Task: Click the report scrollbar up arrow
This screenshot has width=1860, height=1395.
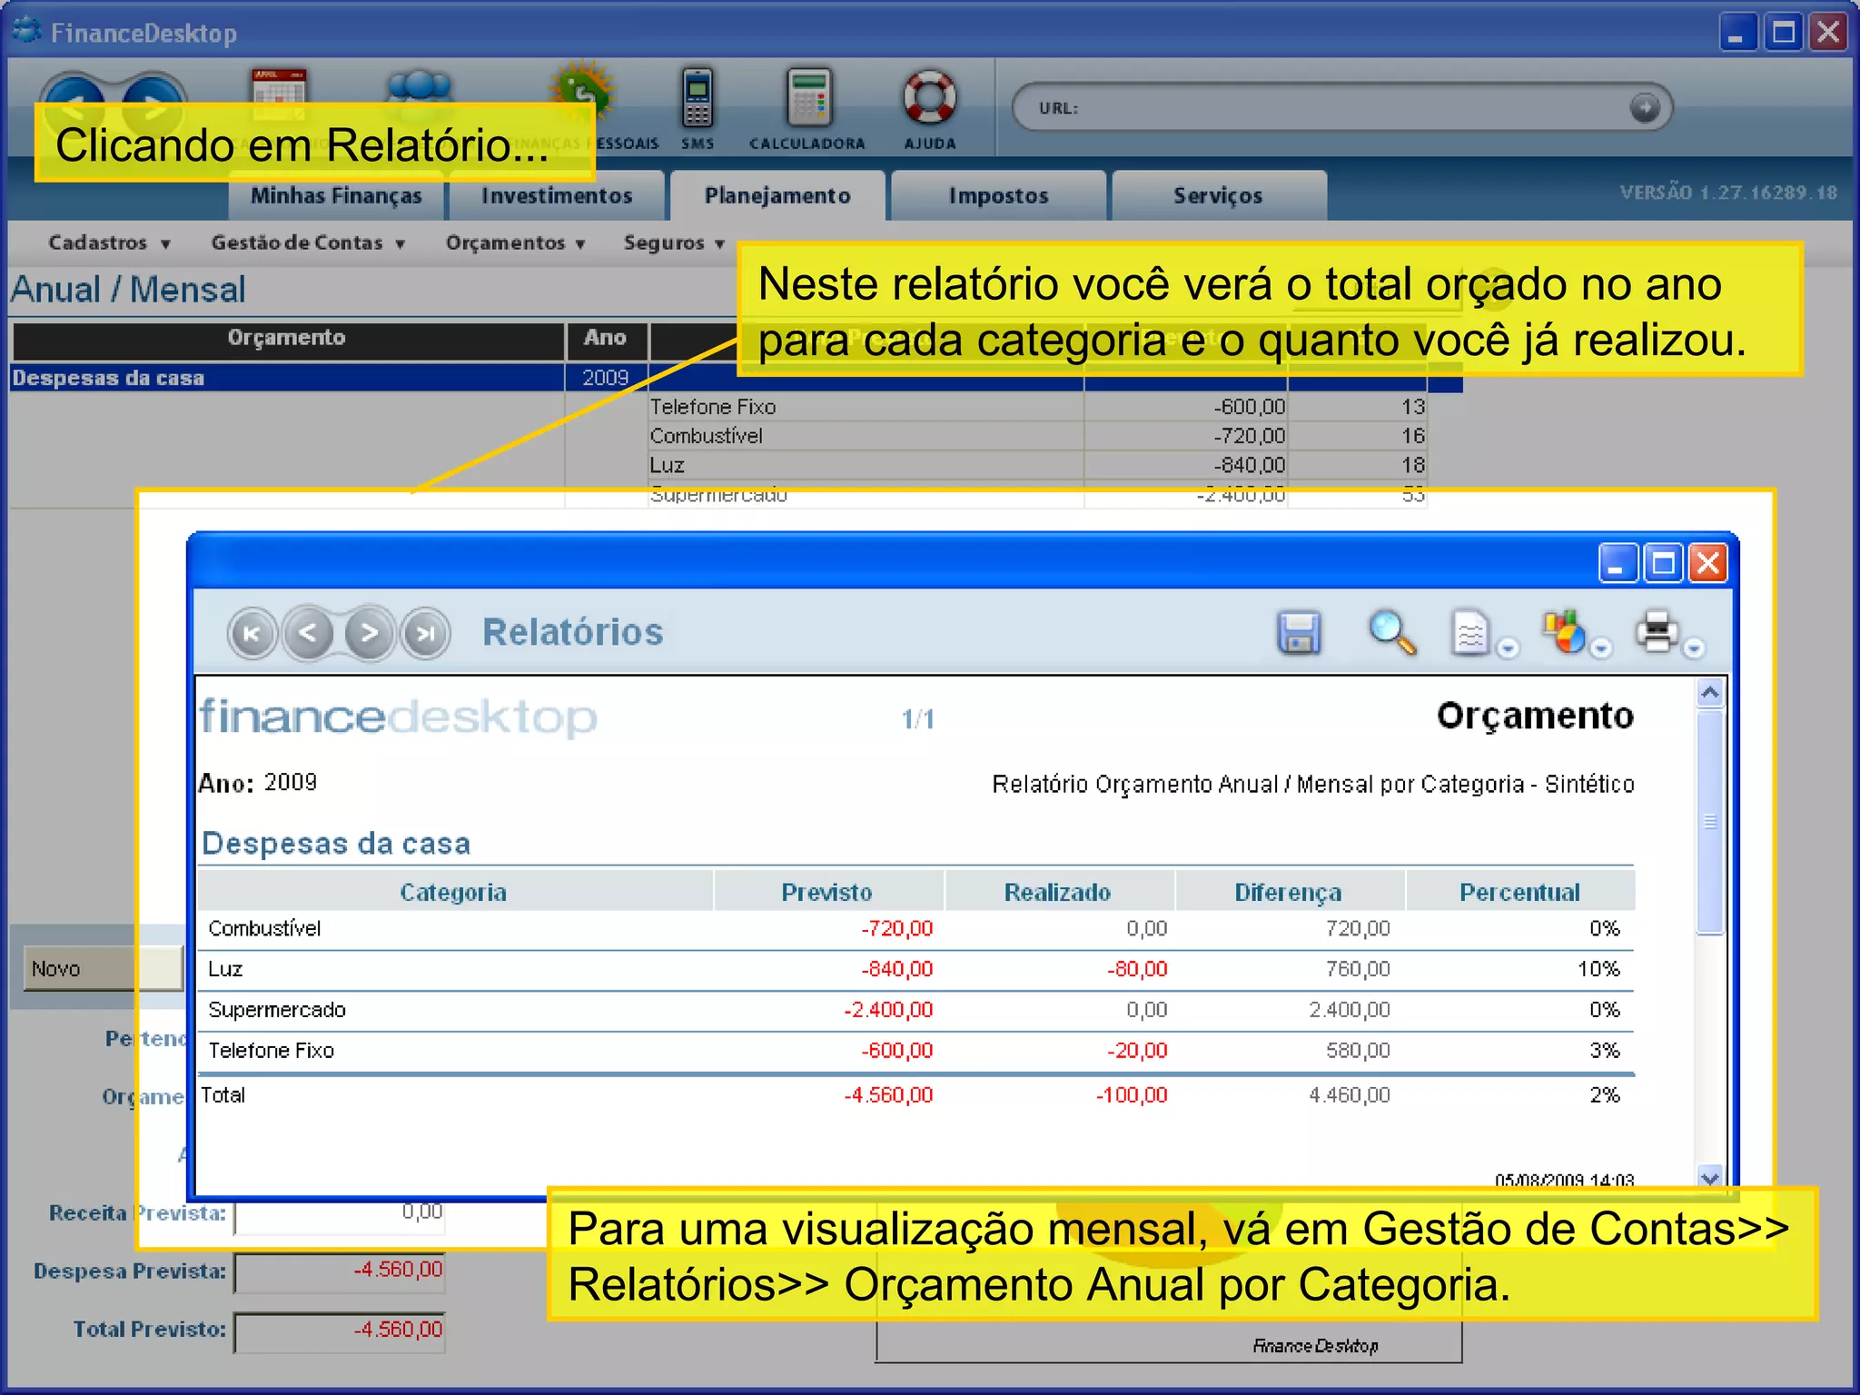Action: (x=1710, y=694)
